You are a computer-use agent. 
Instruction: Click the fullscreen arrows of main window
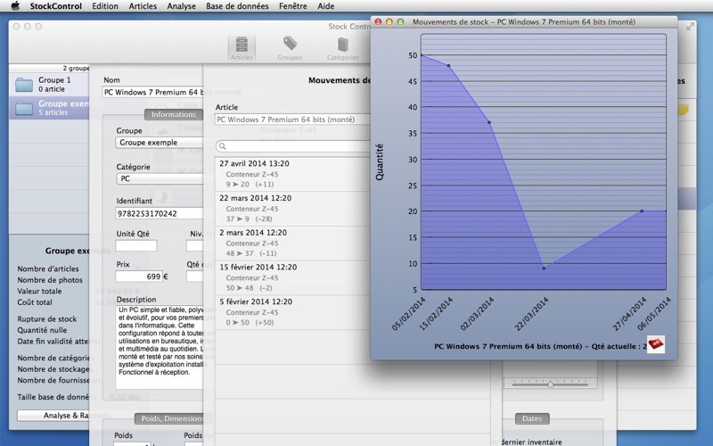[690, 27]
